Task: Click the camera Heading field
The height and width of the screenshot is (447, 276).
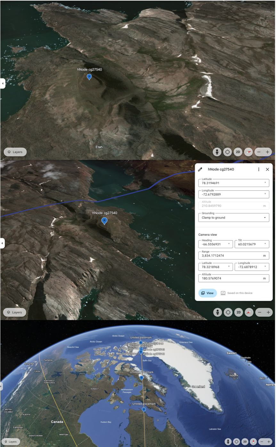Action: pos(215,244)
